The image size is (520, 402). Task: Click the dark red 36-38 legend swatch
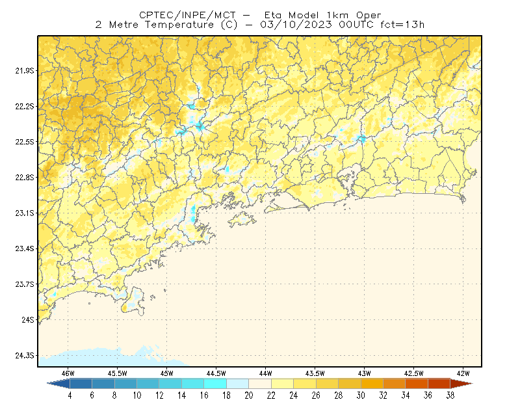coord(439,384)
